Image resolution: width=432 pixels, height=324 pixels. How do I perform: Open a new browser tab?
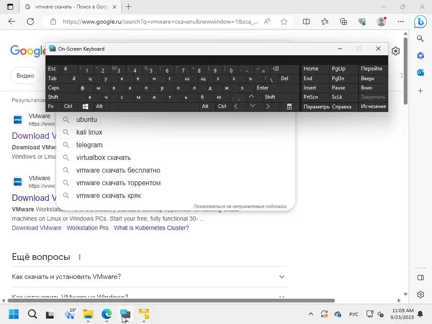pos(128,7)
